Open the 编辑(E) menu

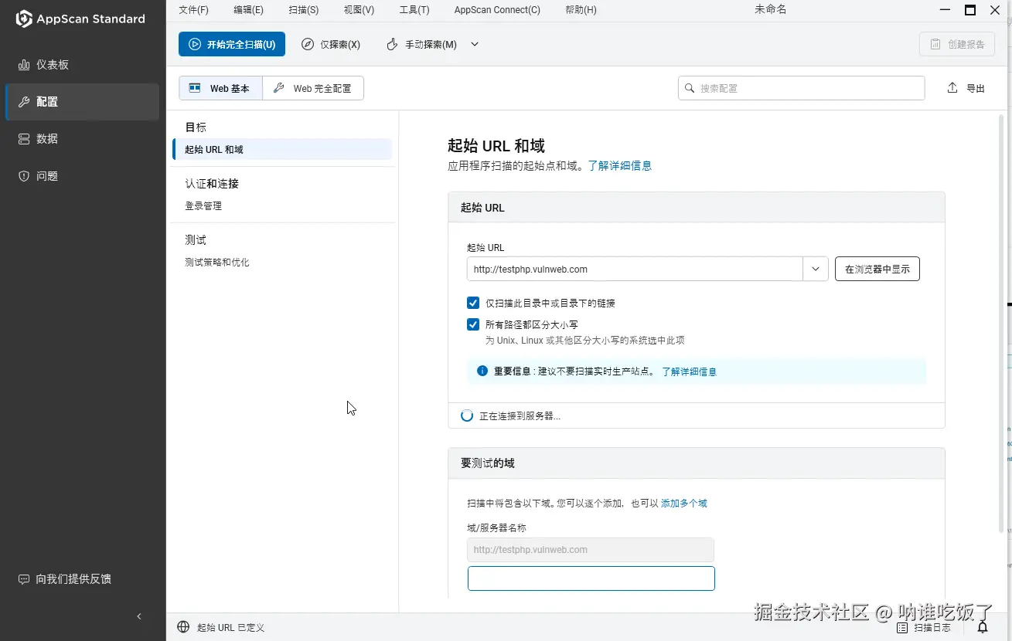click(248, 10)
